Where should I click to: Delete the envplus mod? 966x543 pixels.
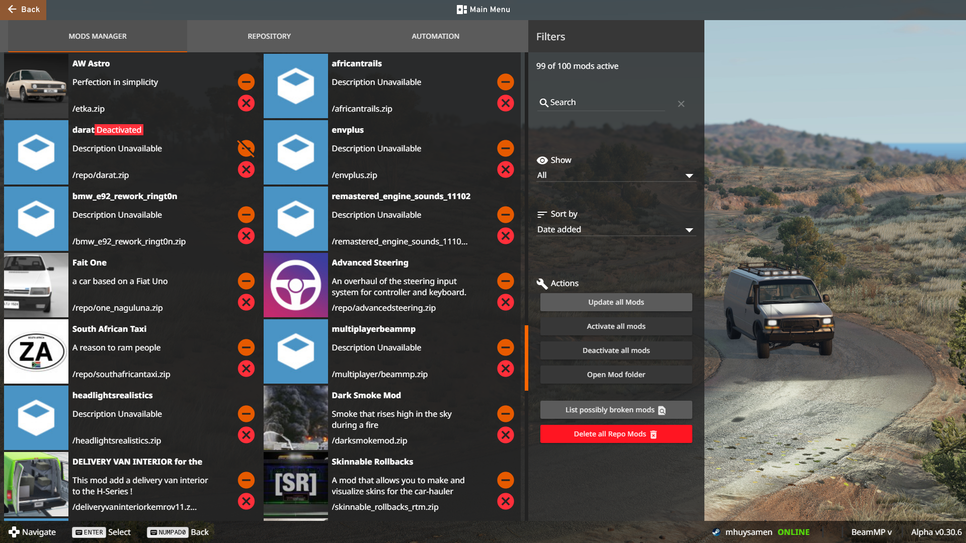pyautogui.click(x=506, y=169)
